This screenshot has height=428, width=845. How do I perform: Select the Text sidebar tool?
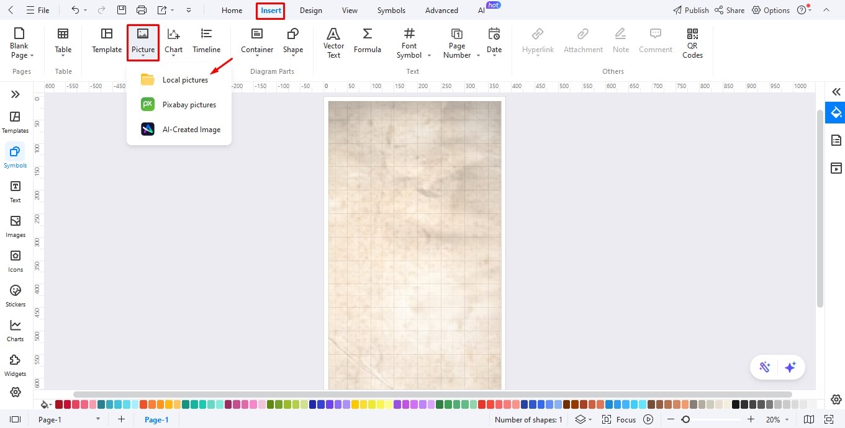[x=16, y=192]
